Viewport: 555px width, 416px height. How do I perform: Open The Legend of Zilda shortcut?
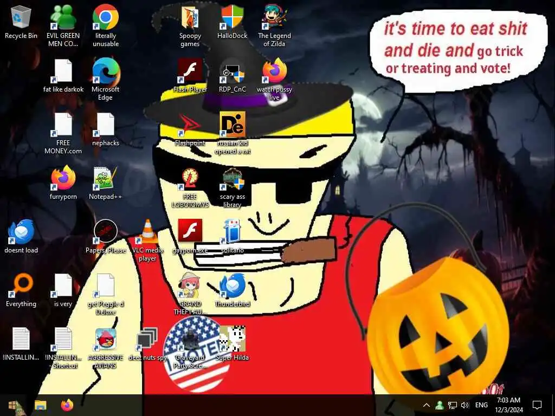(x=274, y=27)
